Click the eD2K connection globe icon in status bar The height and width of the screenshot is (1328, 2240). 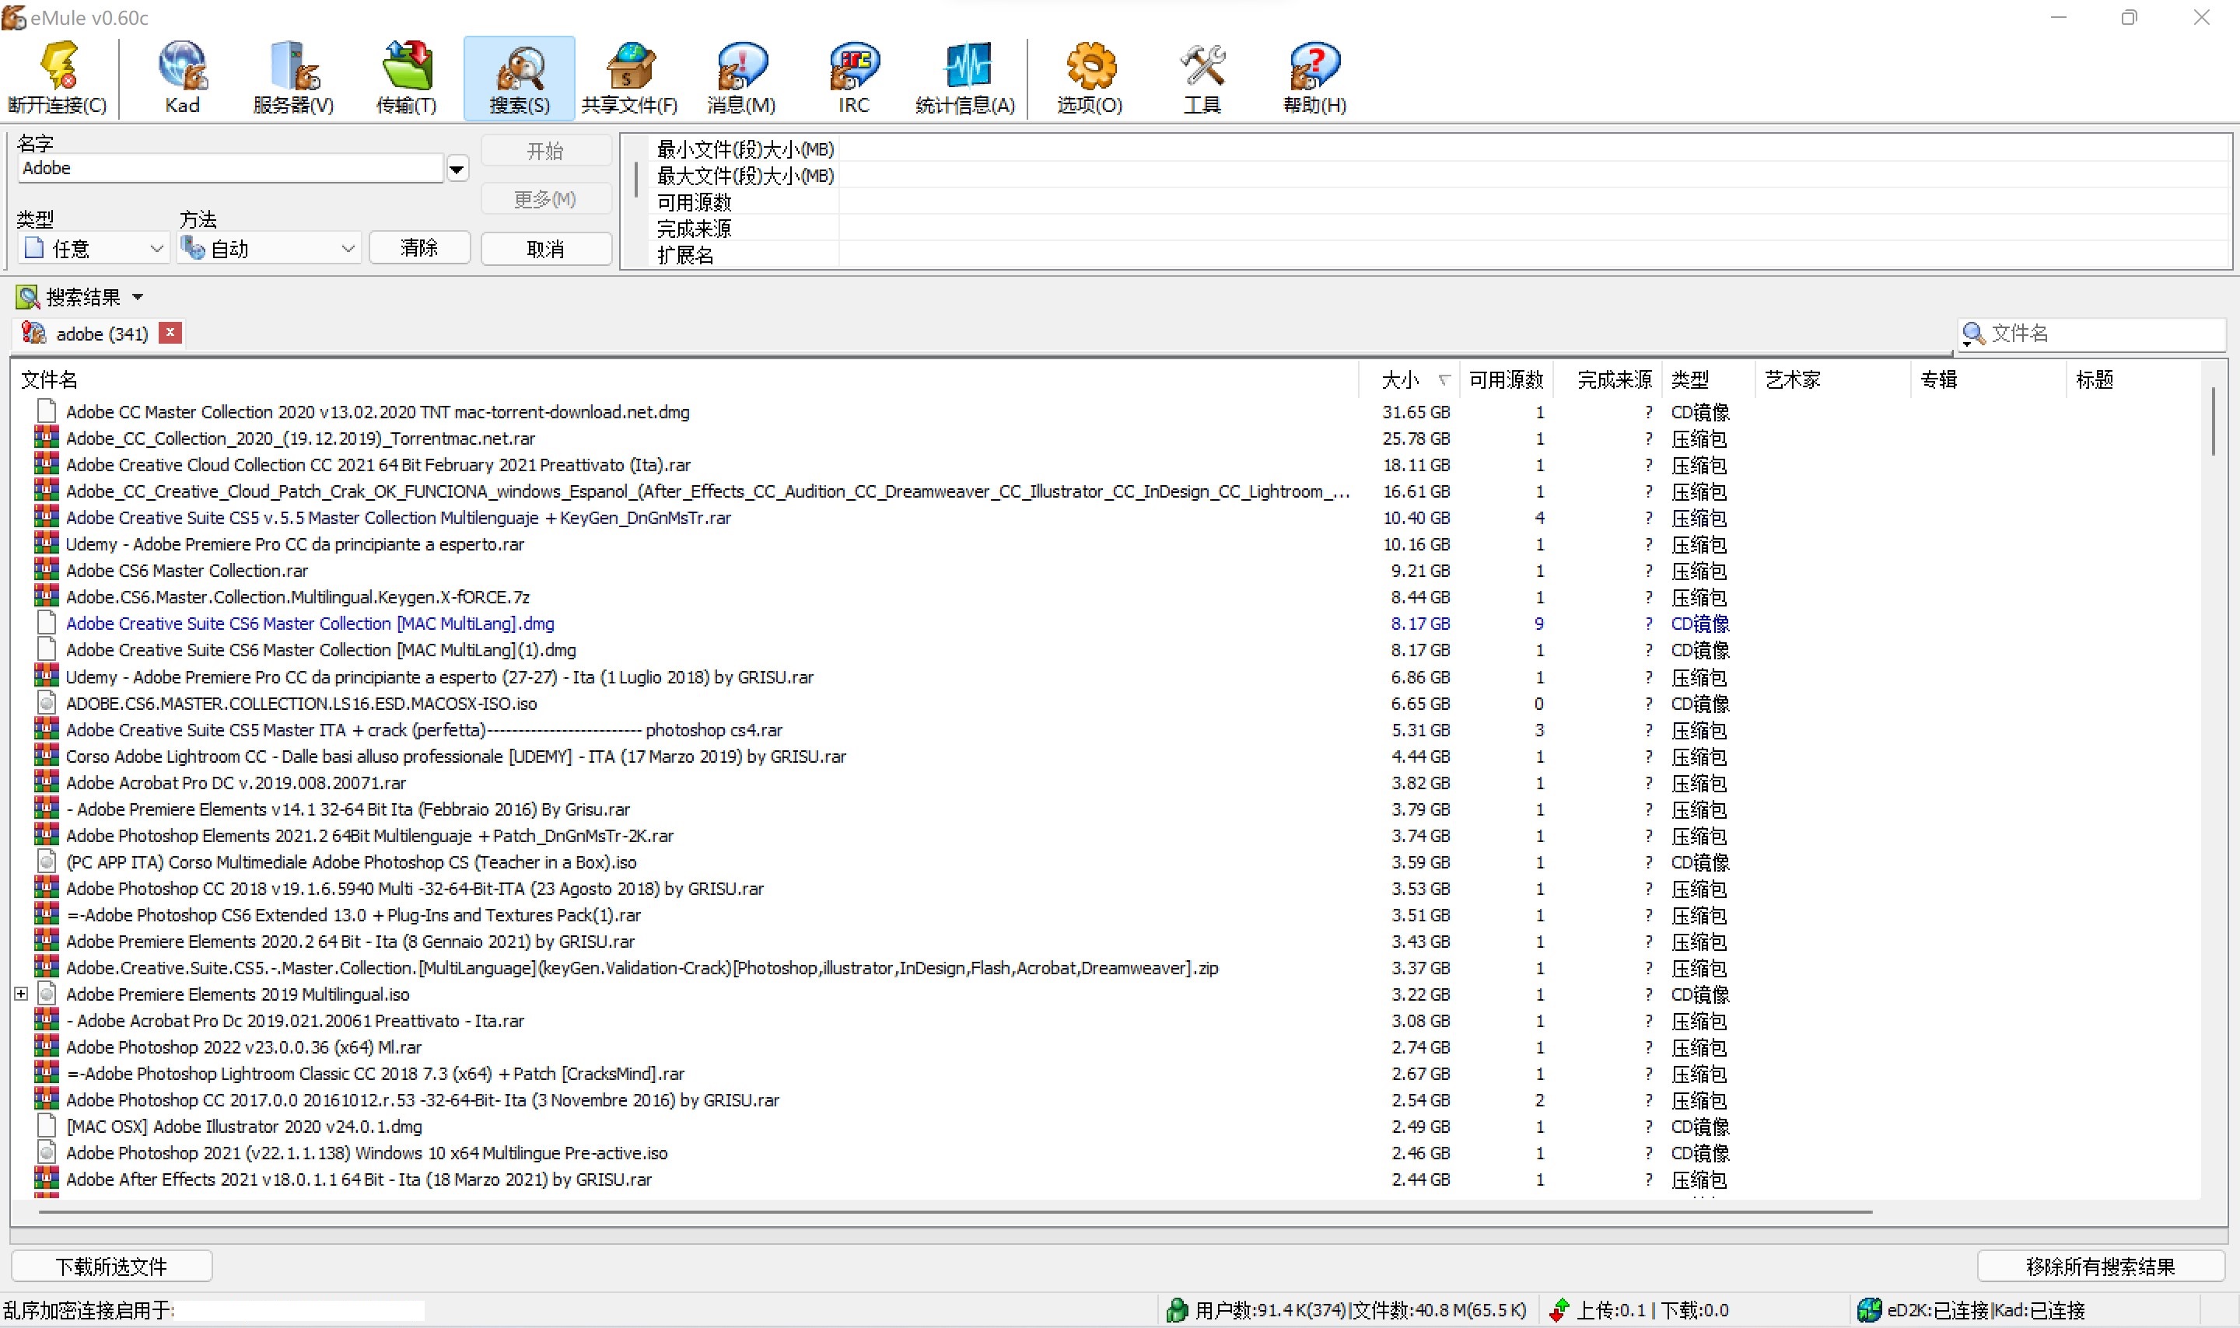[1868, 1310]
